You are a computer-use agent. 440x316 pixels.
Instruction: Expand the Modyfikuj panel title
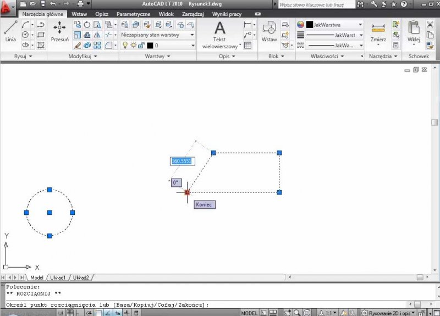pos(82,56)
